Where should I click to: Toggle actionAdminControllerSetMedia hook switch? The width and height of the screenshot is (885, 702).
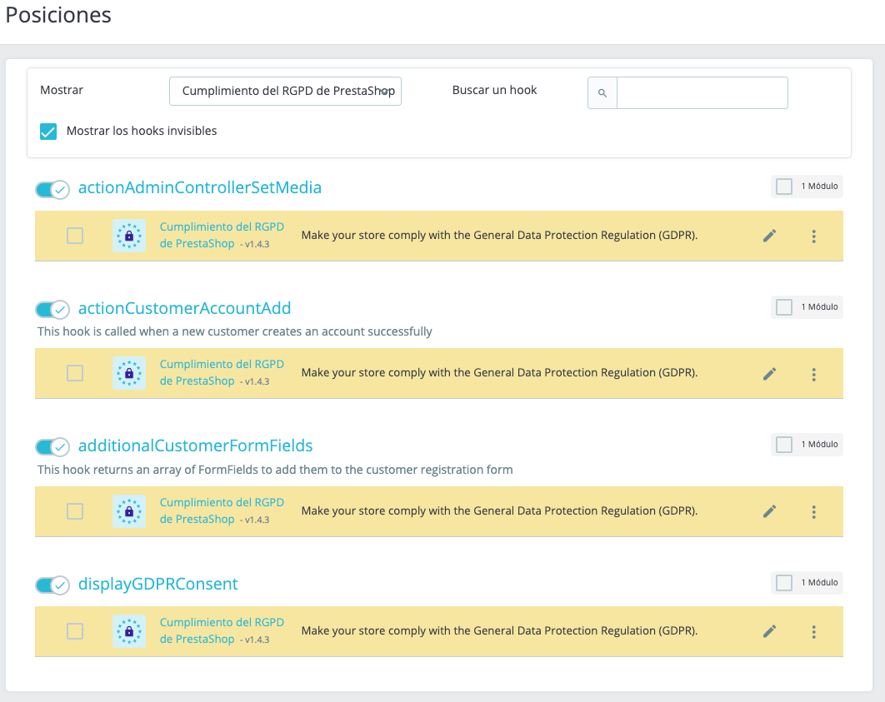point(52,190)
